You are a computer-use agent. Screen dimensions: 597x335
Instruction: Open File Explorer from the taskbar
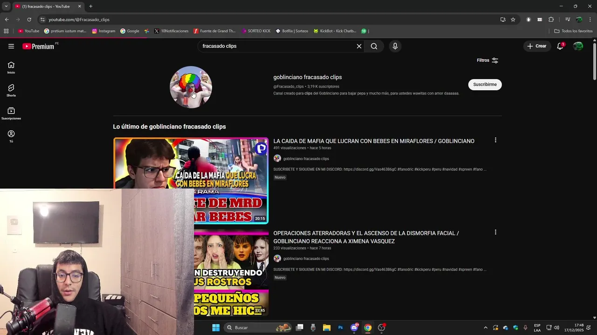coord(326,328)
